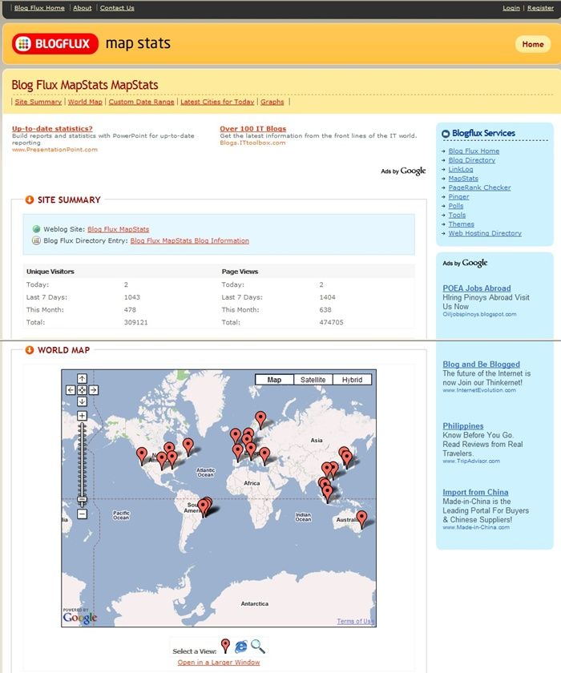This screenshot has width=561, height=673.
Task: Recenter map with center pan button
Action: pyautogui.click(x=82, y=389)
